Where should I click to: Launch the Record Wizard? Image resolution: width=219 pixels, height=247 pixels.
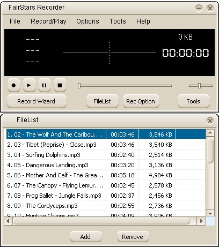(36, 101)
